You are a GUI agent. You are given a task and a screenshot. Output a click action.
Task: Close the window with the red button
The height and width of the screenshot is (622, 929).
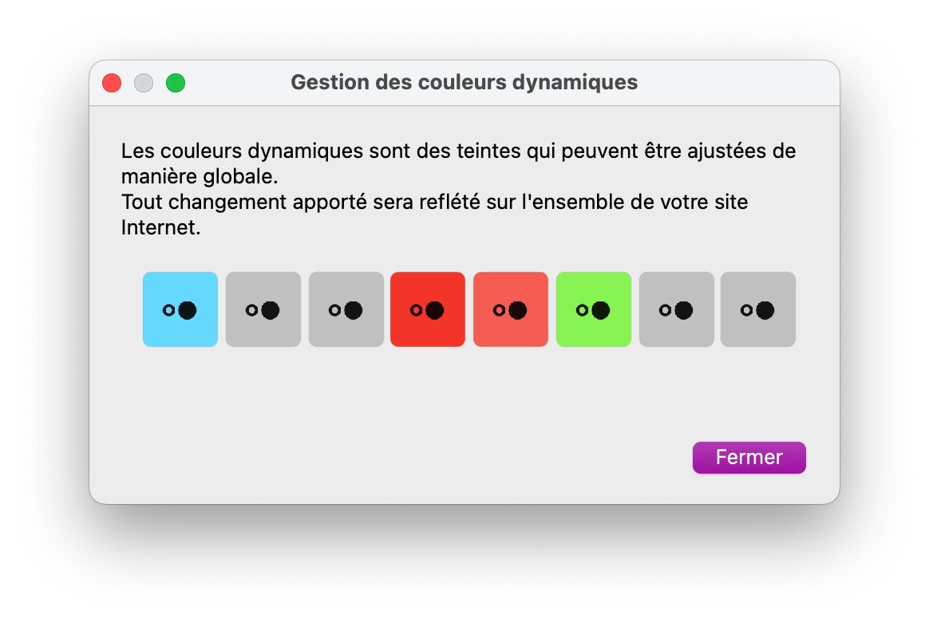pos(112,83)
